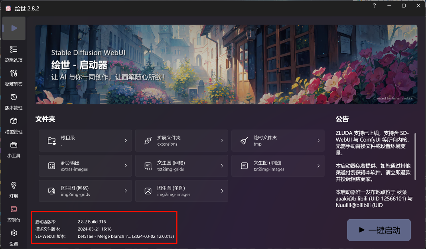Click the 文件夹 heading

45,119
